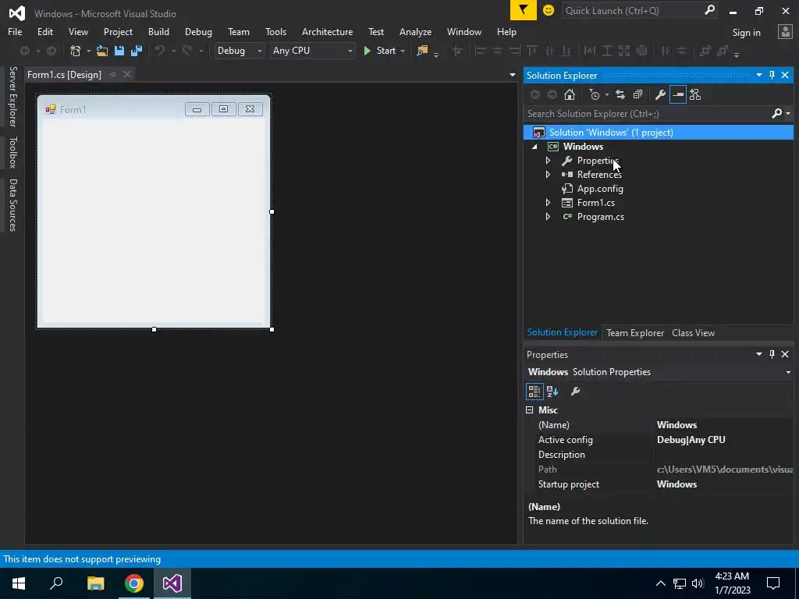The image size is (799, 599).
Task: Click the Save All toolbar icon
Action: [137, 51]
